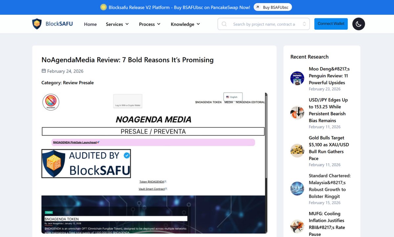
Task: Click the external-link icon after Token $NOAGENDA
Action: [165, 181]
